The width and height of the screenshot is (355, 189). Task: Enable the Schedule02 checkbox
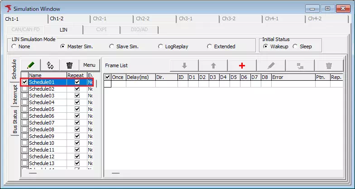click(24, 89)
